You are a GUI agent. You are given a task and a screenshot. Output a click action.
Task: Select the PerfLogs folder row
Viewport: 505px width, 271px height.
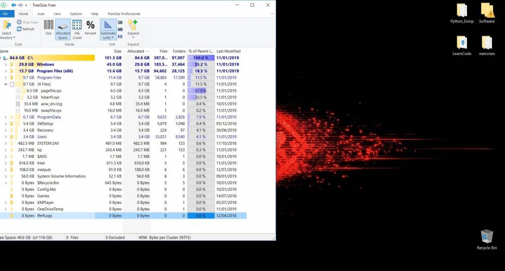(x=123, y=215)
